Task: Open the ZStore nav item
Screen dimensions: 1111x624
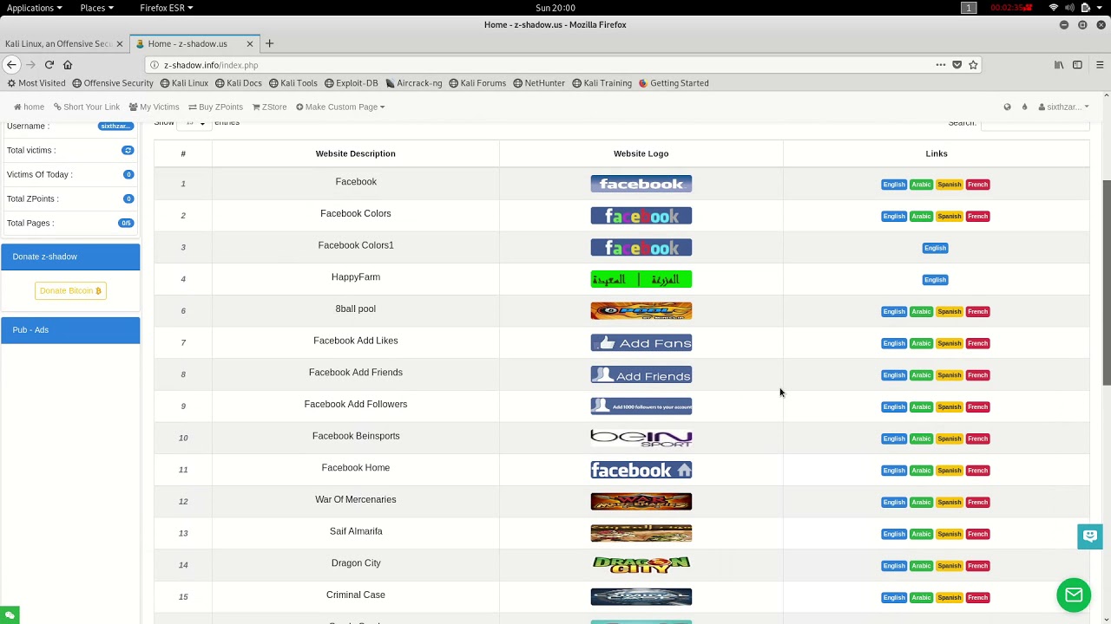Action: 269,107
